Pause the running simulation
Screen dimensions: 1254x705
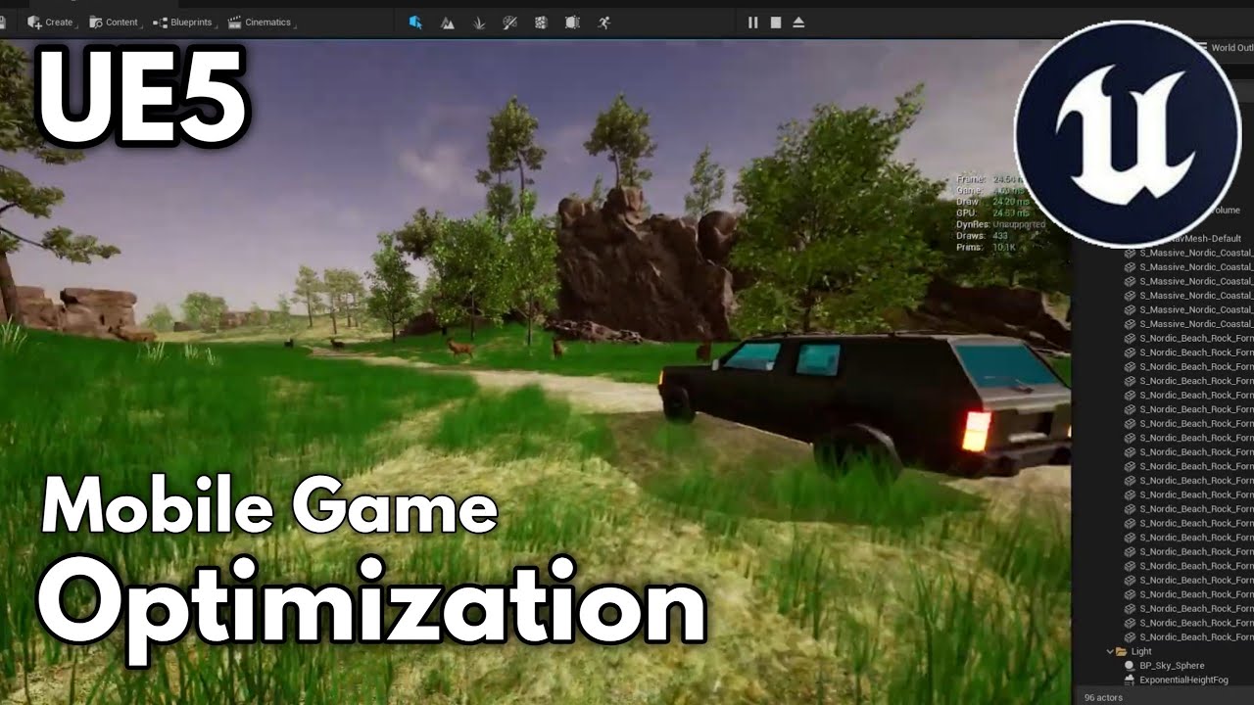point(752,22)
